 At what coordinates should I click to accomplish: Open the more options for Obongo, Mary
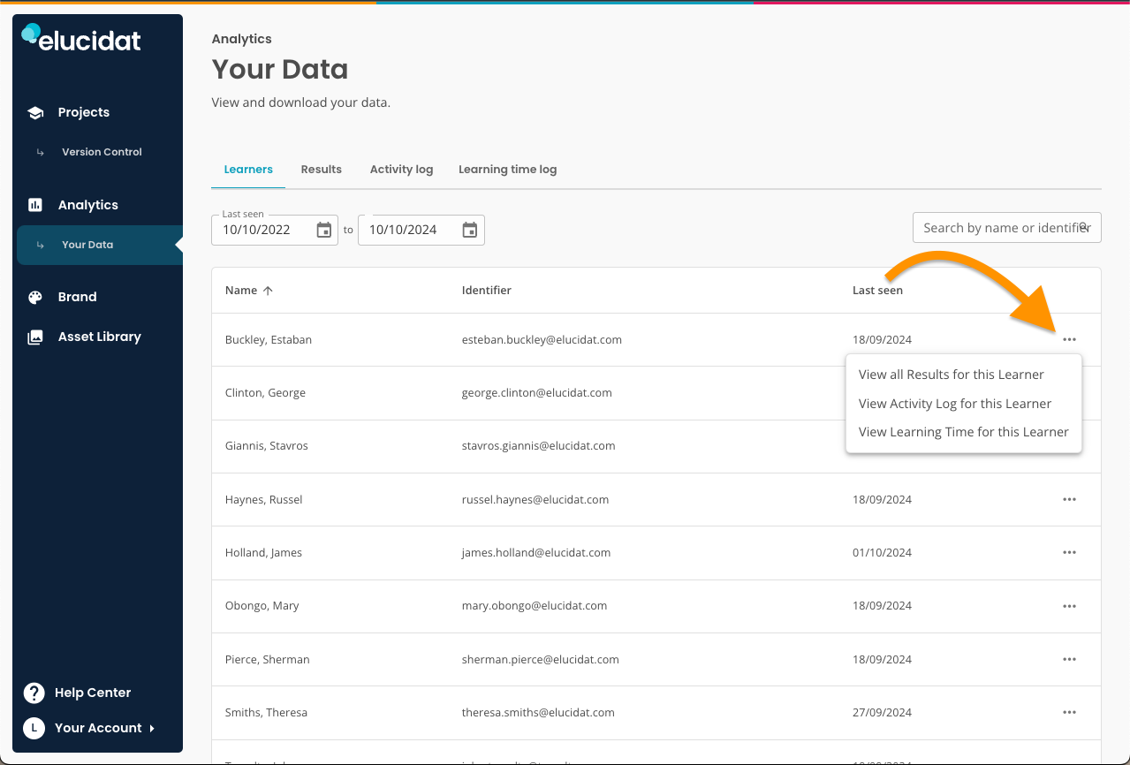coord(1069,606)
